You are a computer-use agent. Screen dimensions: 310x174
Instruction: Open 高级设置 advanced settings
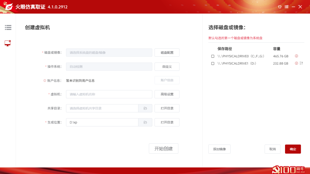(167, 94)
